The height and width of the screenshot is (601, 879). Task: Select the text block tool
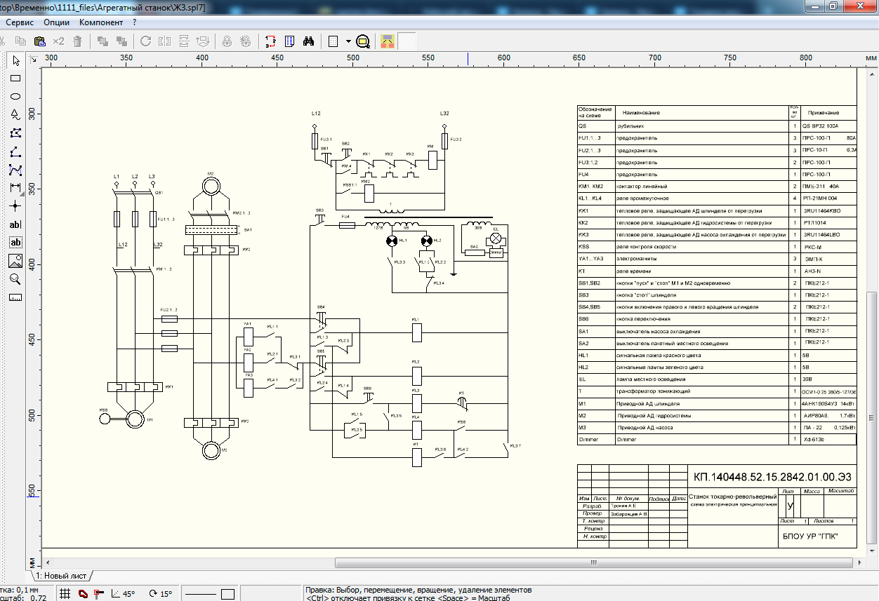pyautogui.click(x=15, y=243)
